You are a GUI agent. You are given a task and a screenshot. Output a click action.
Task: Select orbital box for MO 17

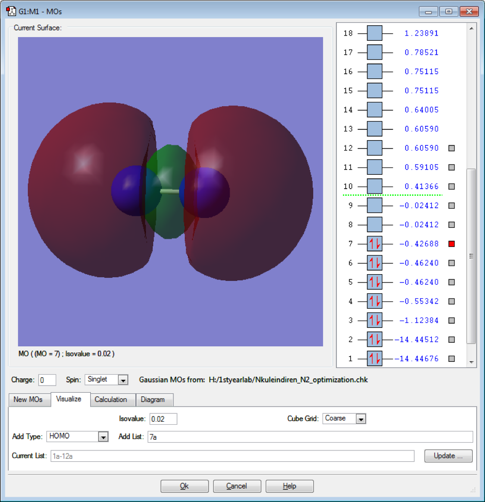click(x=375, y=52)
